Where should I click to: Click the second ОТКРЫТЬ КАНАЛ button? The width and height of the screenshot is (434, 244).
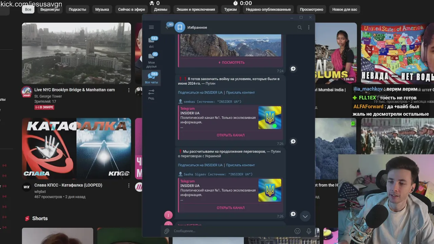(231, 208)
